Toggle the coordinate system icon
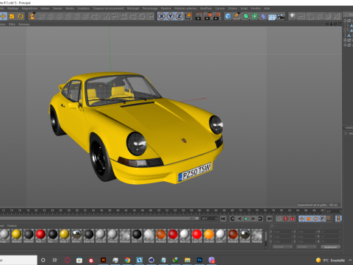This screenshot has width=353, height=265. coord(188,16)
